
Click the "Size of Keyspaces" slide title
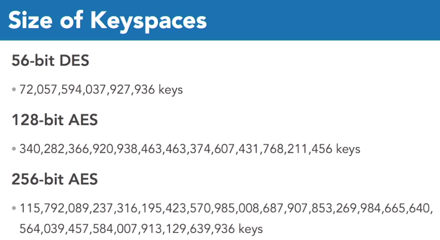pos(107,21)
